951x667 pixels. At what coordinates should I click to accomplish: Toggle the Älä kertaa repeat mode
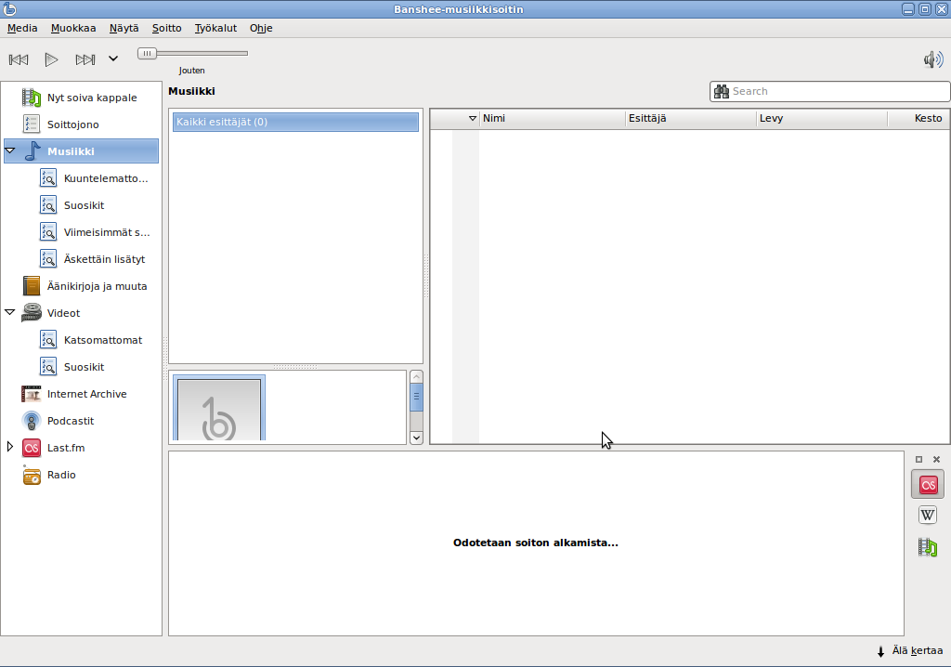click(909, 651)
